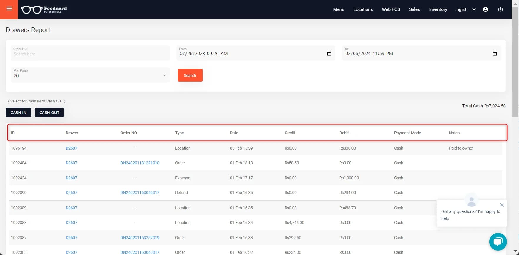Open drawer D2607 link in row 1092484

pos(72,163)
